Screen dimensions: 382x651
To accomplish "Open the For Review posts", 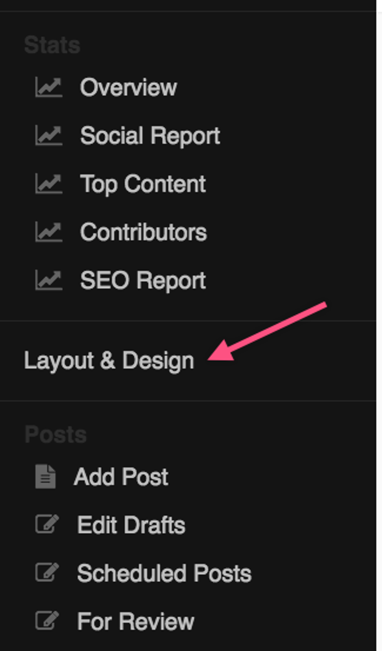I will click(x=135, y=621).
